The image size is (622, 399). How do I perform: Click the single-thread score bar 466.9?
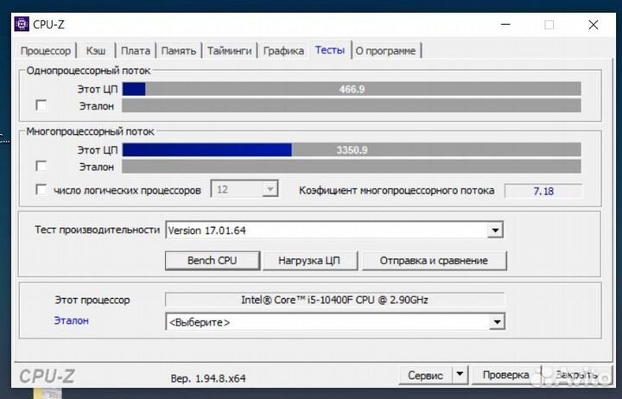(352, 89)
